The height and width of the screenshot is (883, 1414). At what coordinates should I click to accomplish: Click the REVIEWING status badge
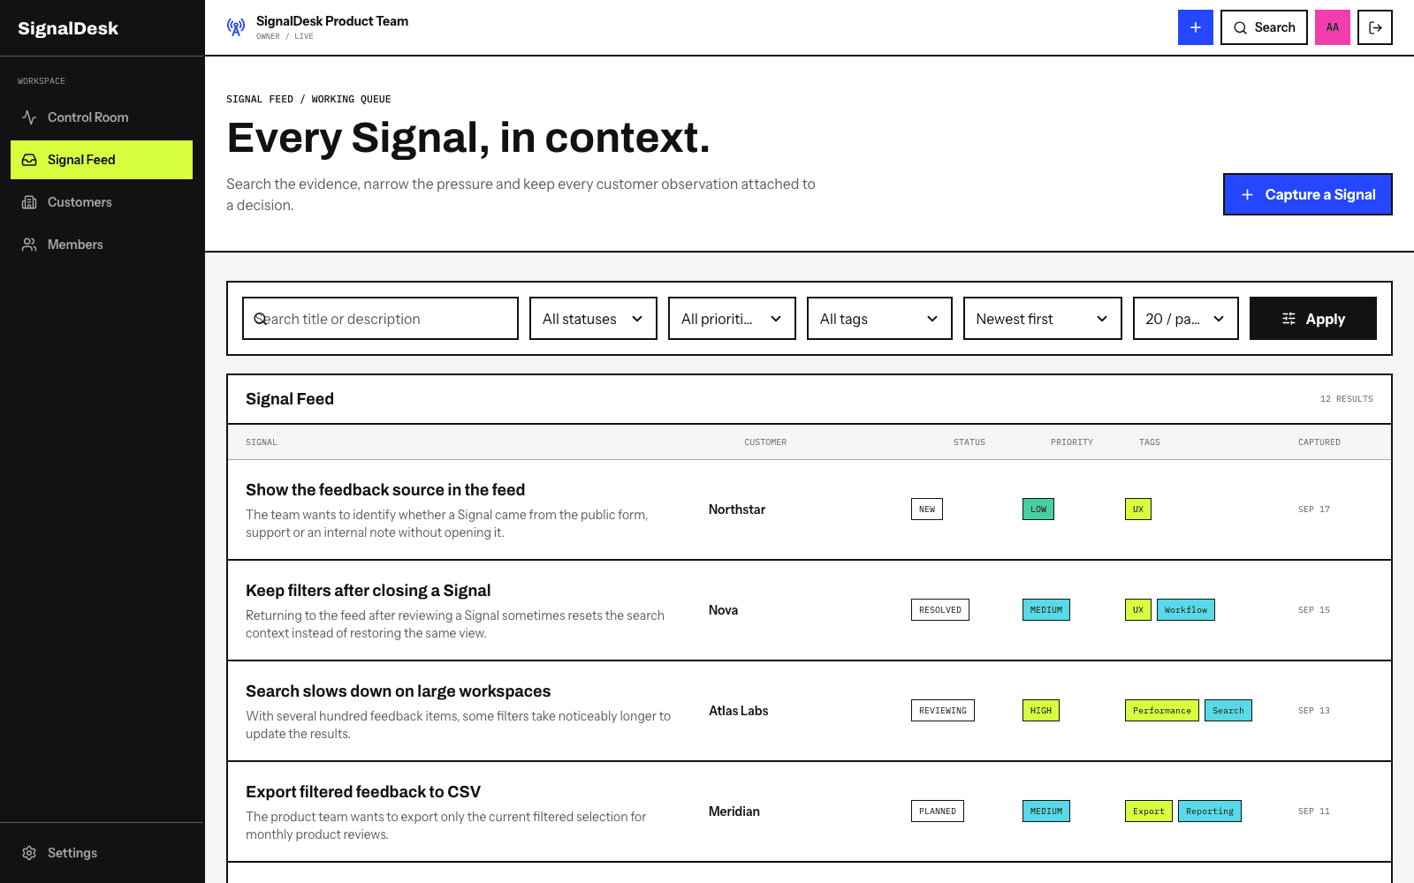tap(943, 711)
